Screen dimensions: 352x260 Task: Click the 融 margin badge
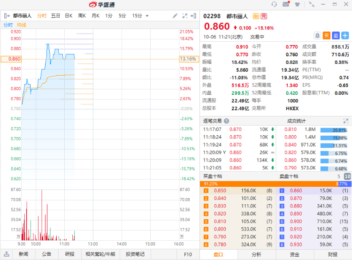(256, 16)
